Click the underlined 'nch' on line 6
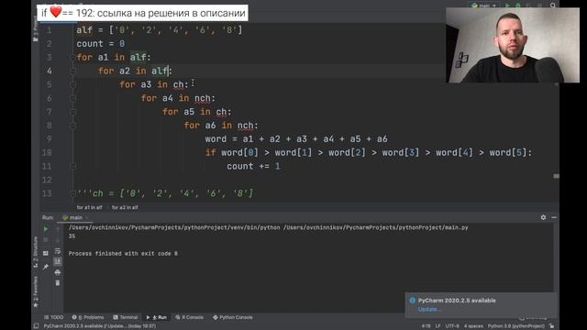The width and height of the screenshot is (587, 330). pyautogui.click(x=203, y=98)
